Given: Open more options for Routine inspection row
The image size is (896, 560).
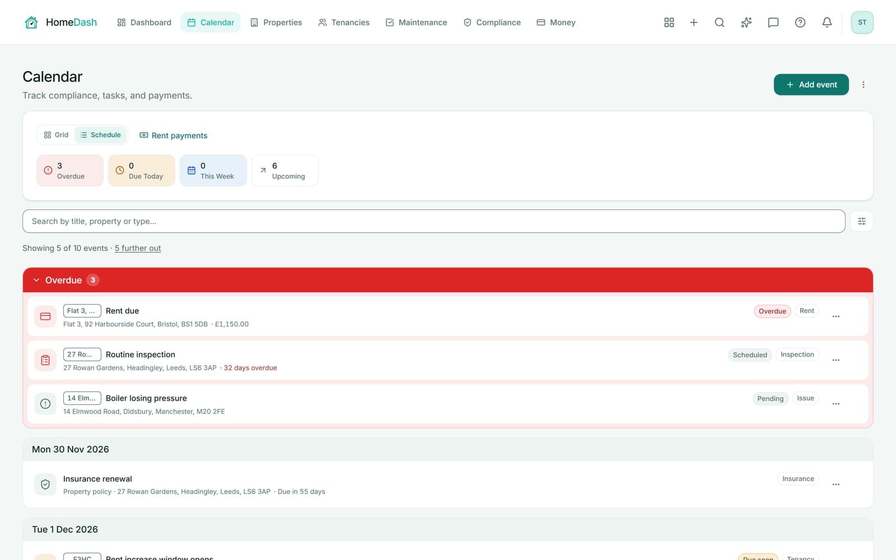Looking at the screenshot, I should pos(836,360).
